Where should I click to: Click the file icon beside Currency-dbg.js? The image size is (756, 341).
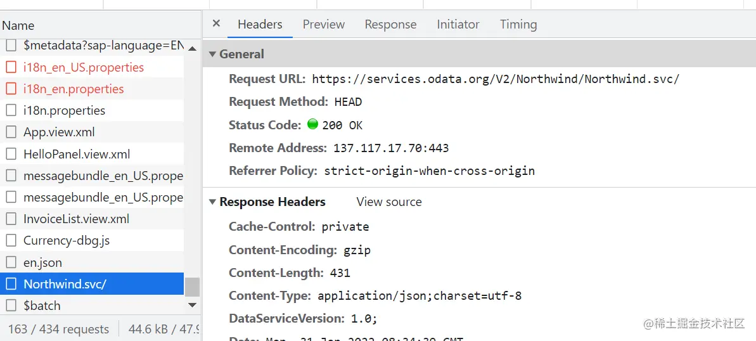[11, 241]
